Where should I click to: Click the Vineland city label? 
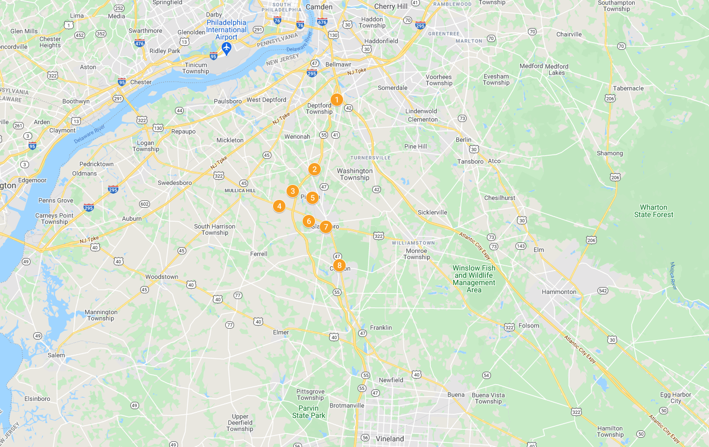tap(390, 439)
